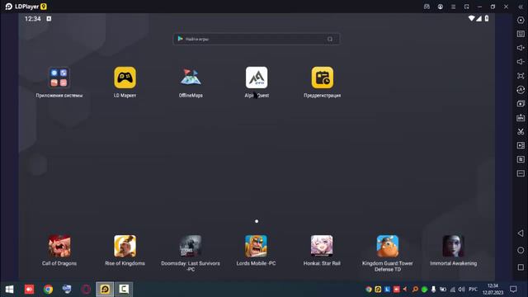The width and height of the screenshot is (528, 297).
Task: Open the OfflineMaps app
Action: (x=191, y=78)
